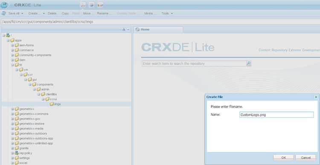Click the binoculars search icon in tree panel header
This screenshot has height=165, width=320.
[124, 29]
